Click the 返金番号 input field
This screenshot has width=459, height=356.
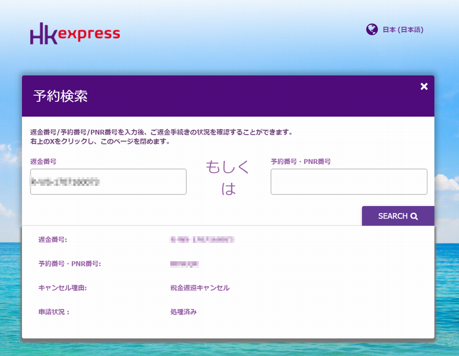108,181
